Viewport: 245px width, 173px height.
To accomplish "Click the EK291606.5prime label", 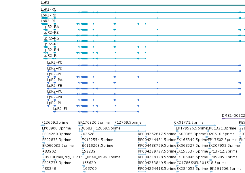I will pyautogui.click(x=226, y=169).
